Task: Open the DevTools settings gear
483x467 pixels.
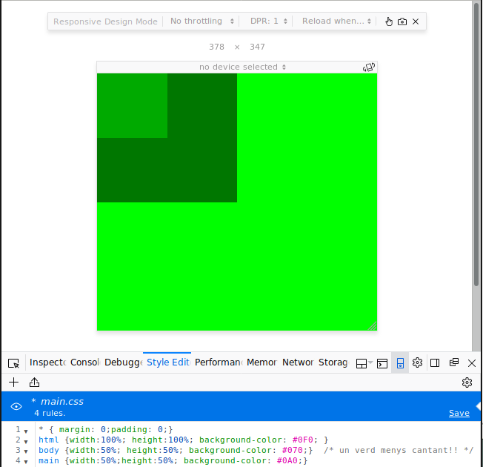Action: pos(417,363)
